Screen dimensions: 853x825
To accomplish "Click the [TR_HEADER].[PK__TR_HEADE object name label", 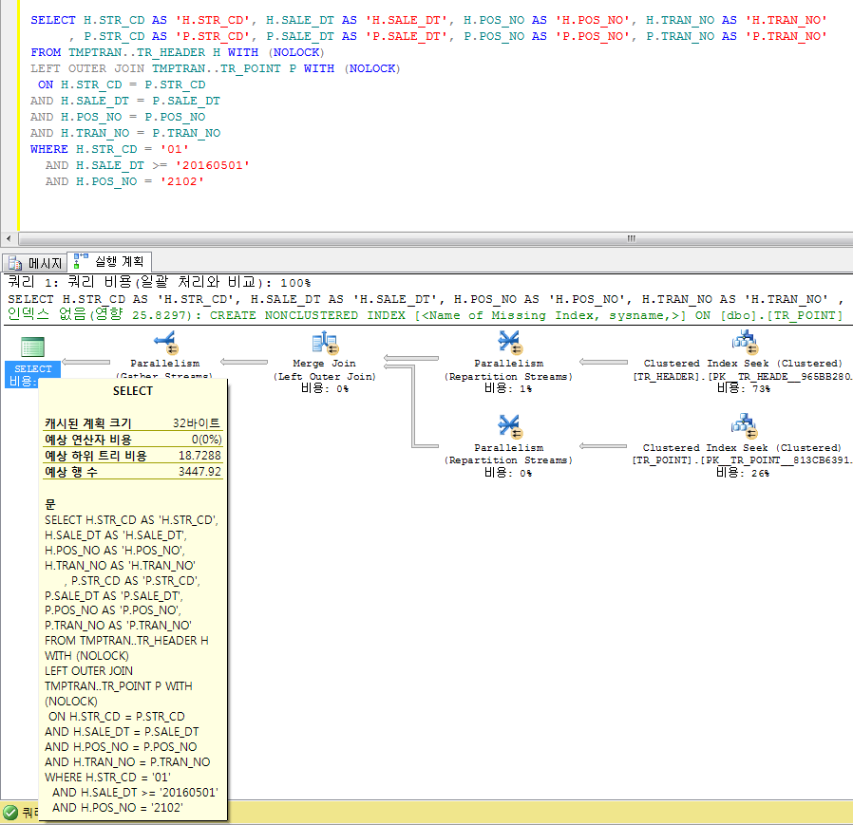I will point(743,376).
